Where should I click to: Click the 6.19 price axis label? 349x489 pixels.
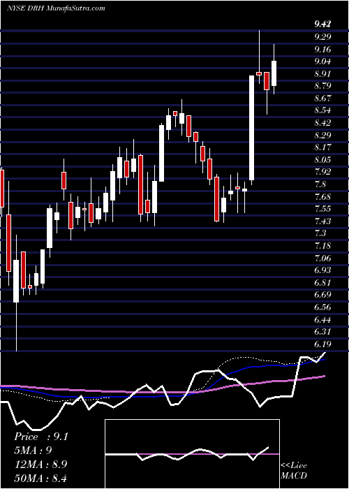(x=322, y=344)
